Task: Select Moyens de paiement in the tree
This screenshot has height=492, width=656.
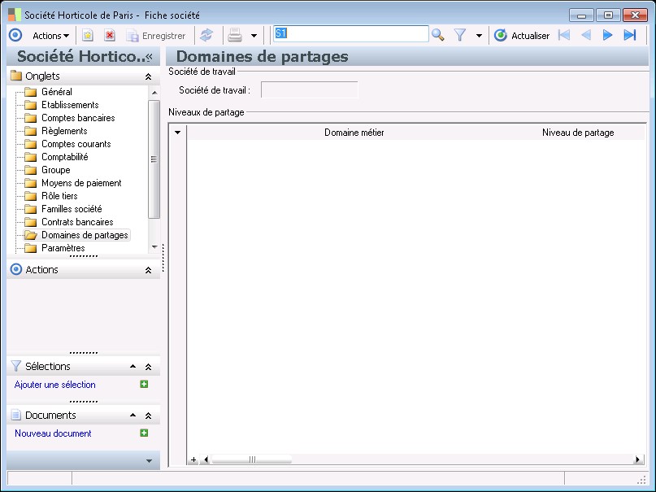Action: (81, 183)
